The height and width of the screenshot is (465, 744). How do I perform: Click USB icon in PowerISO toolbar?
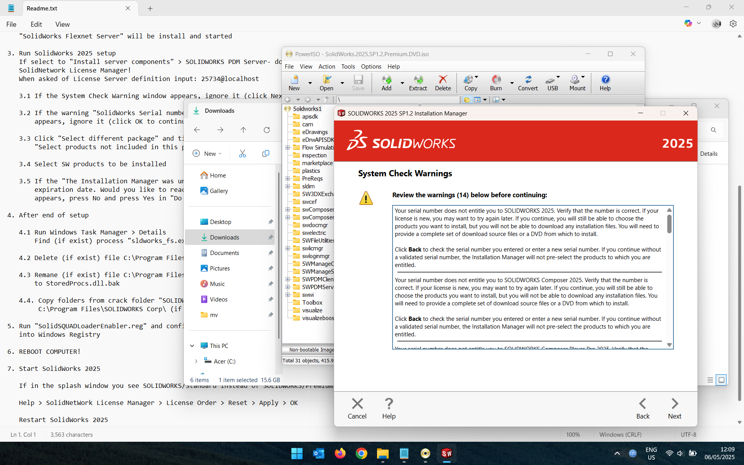pos(553,83)
